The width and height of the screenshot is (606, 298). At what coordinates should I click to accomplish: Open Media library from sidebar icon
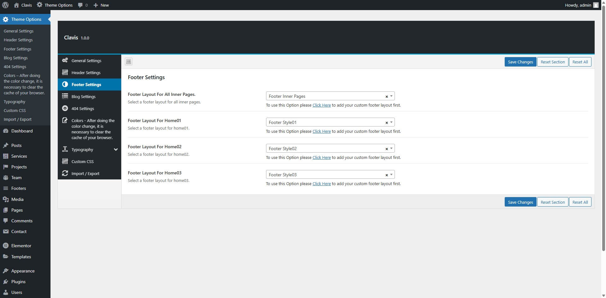(6, 199)
